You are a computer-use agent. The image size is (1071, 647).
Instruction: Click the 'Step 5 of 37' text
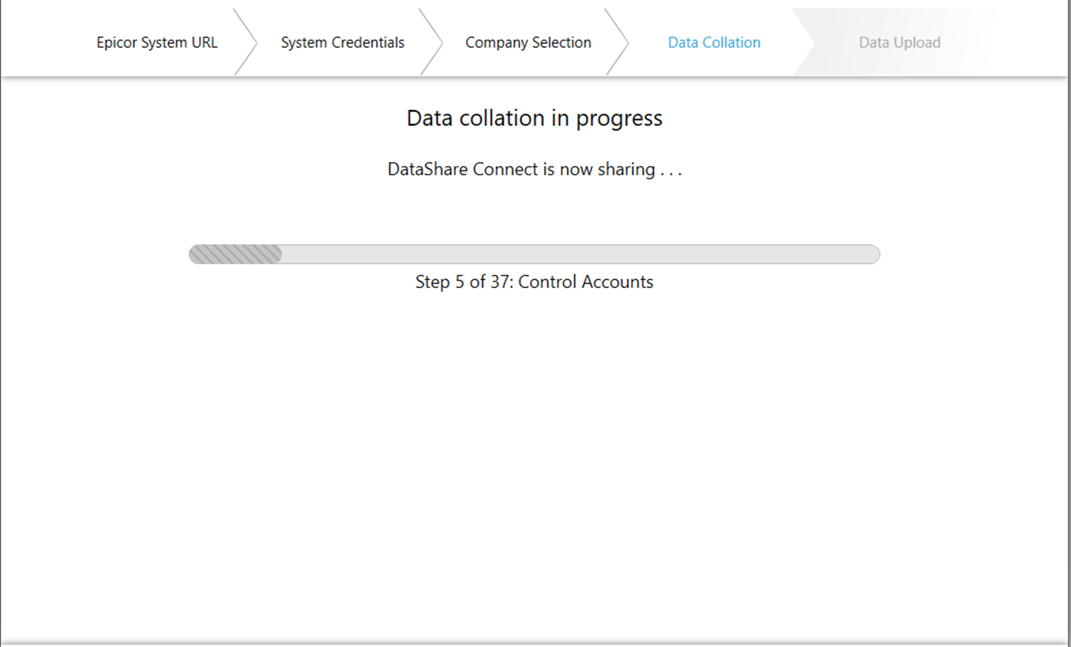pyautogui.click(x=463, y=281)
